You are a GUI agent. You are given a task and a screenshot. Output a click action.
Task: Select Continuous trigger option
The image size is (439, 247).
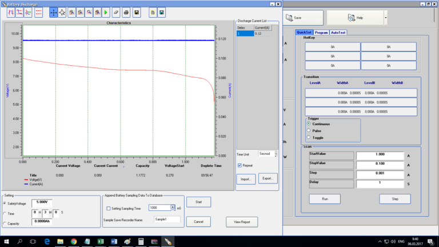(x=309, y=124)
